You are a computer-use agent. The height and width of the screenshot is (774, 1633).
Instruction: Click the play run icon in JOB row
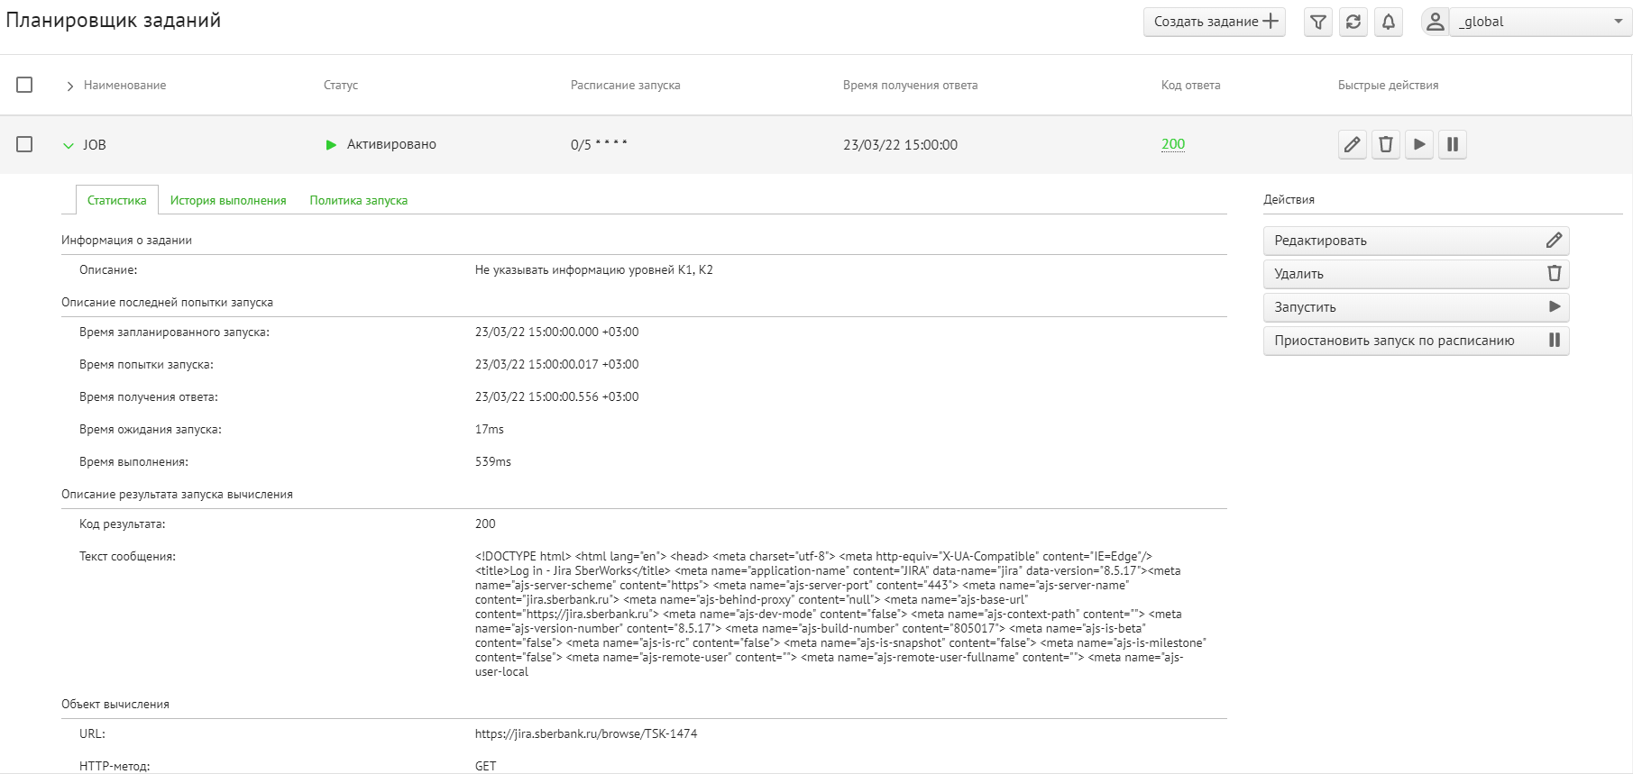click(x=1419, y=144)
